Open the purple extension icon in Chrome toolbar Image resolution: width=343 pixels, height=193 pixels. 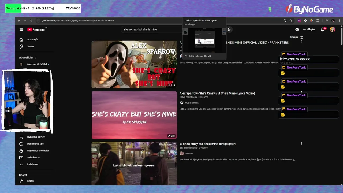pos(299,21)
